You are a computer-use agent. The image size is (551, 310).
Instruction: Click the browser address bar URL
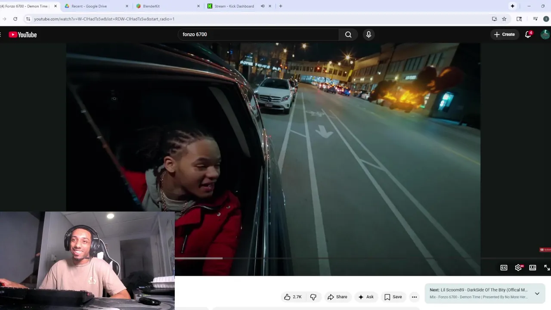[x=104, y=19]
